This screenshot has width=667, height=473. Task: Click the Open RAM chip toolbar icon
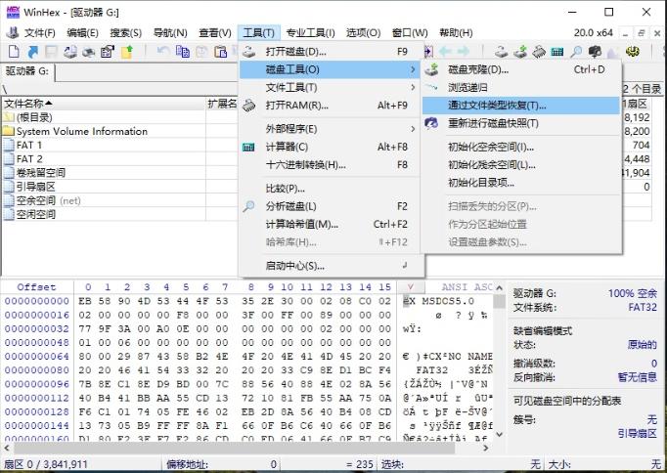click(x=539, y=52)
